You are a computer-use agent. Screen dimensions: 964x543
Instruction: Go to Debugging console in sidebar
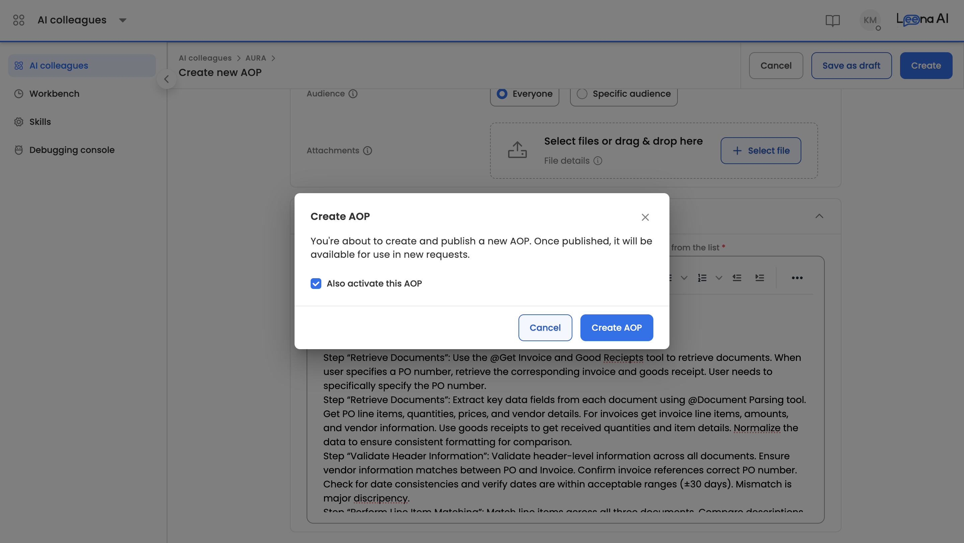pyautogui.click(x=72, y=150)
